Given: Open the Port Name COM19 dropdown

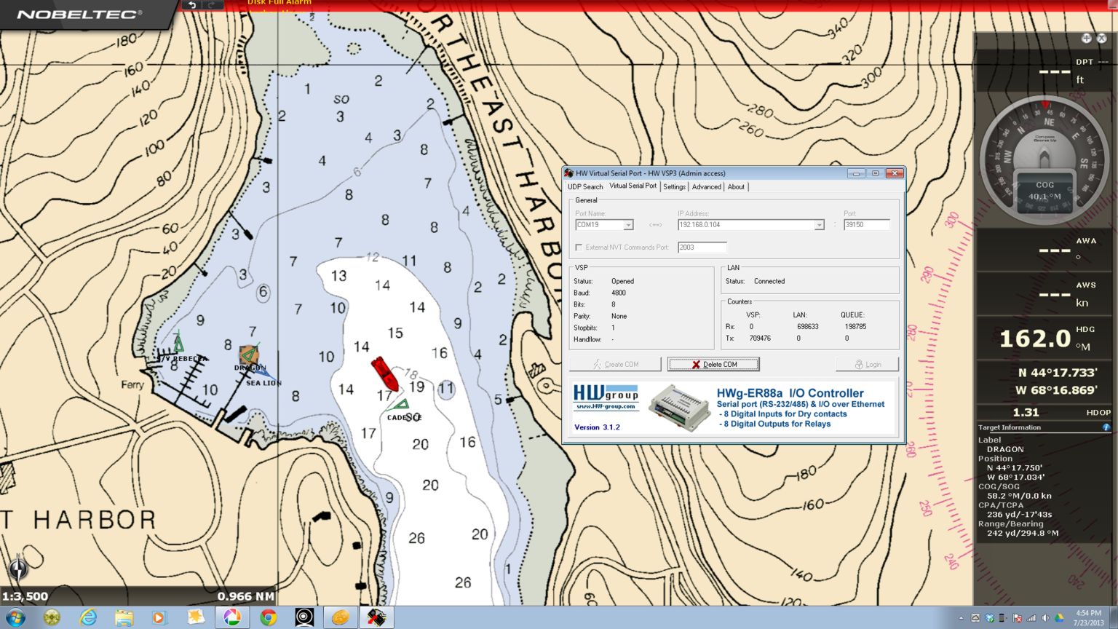Looking at the screenshot, I should 628,225.
